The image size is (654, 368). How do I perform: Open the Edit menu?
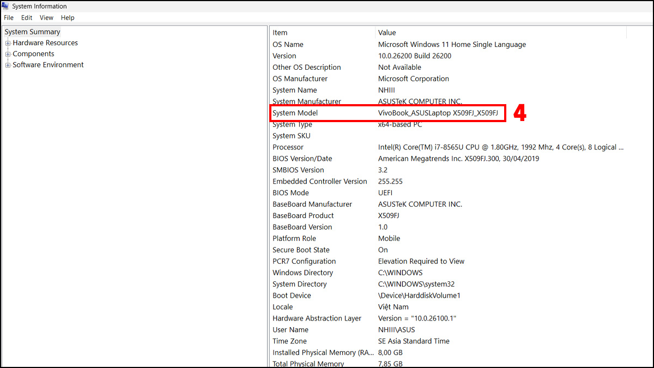(27, 17)
